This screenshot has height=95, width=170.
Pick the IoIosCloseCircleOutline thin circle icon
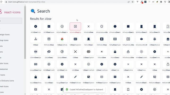point(142,52)
